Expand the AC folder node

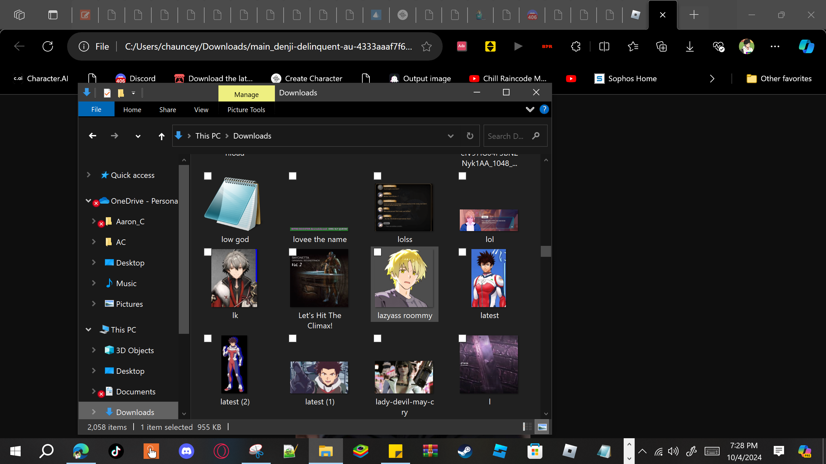[94, 242]
